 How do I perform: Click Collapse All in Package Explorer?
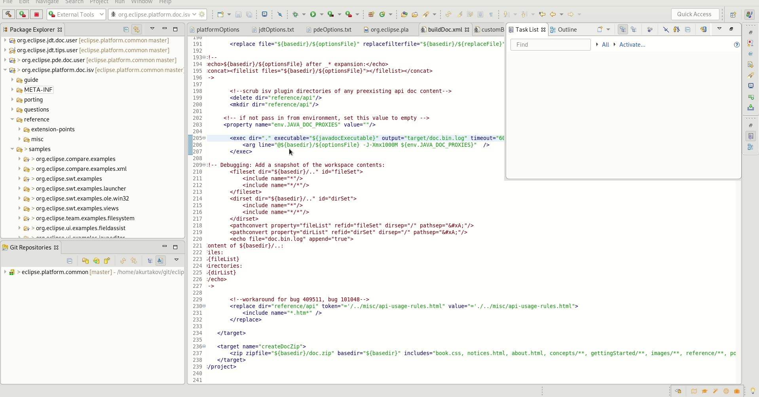[x=126, y=29]
